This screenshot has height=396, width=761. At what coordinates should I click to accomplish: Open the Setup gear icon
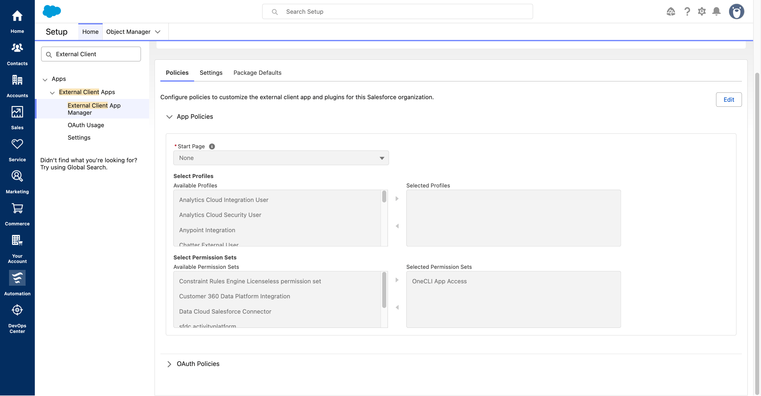(702, 11)
